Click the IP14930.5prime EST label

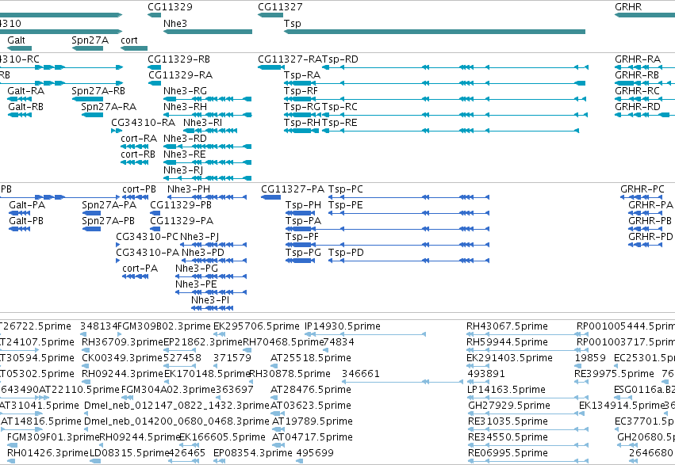[x=342, y=326]
